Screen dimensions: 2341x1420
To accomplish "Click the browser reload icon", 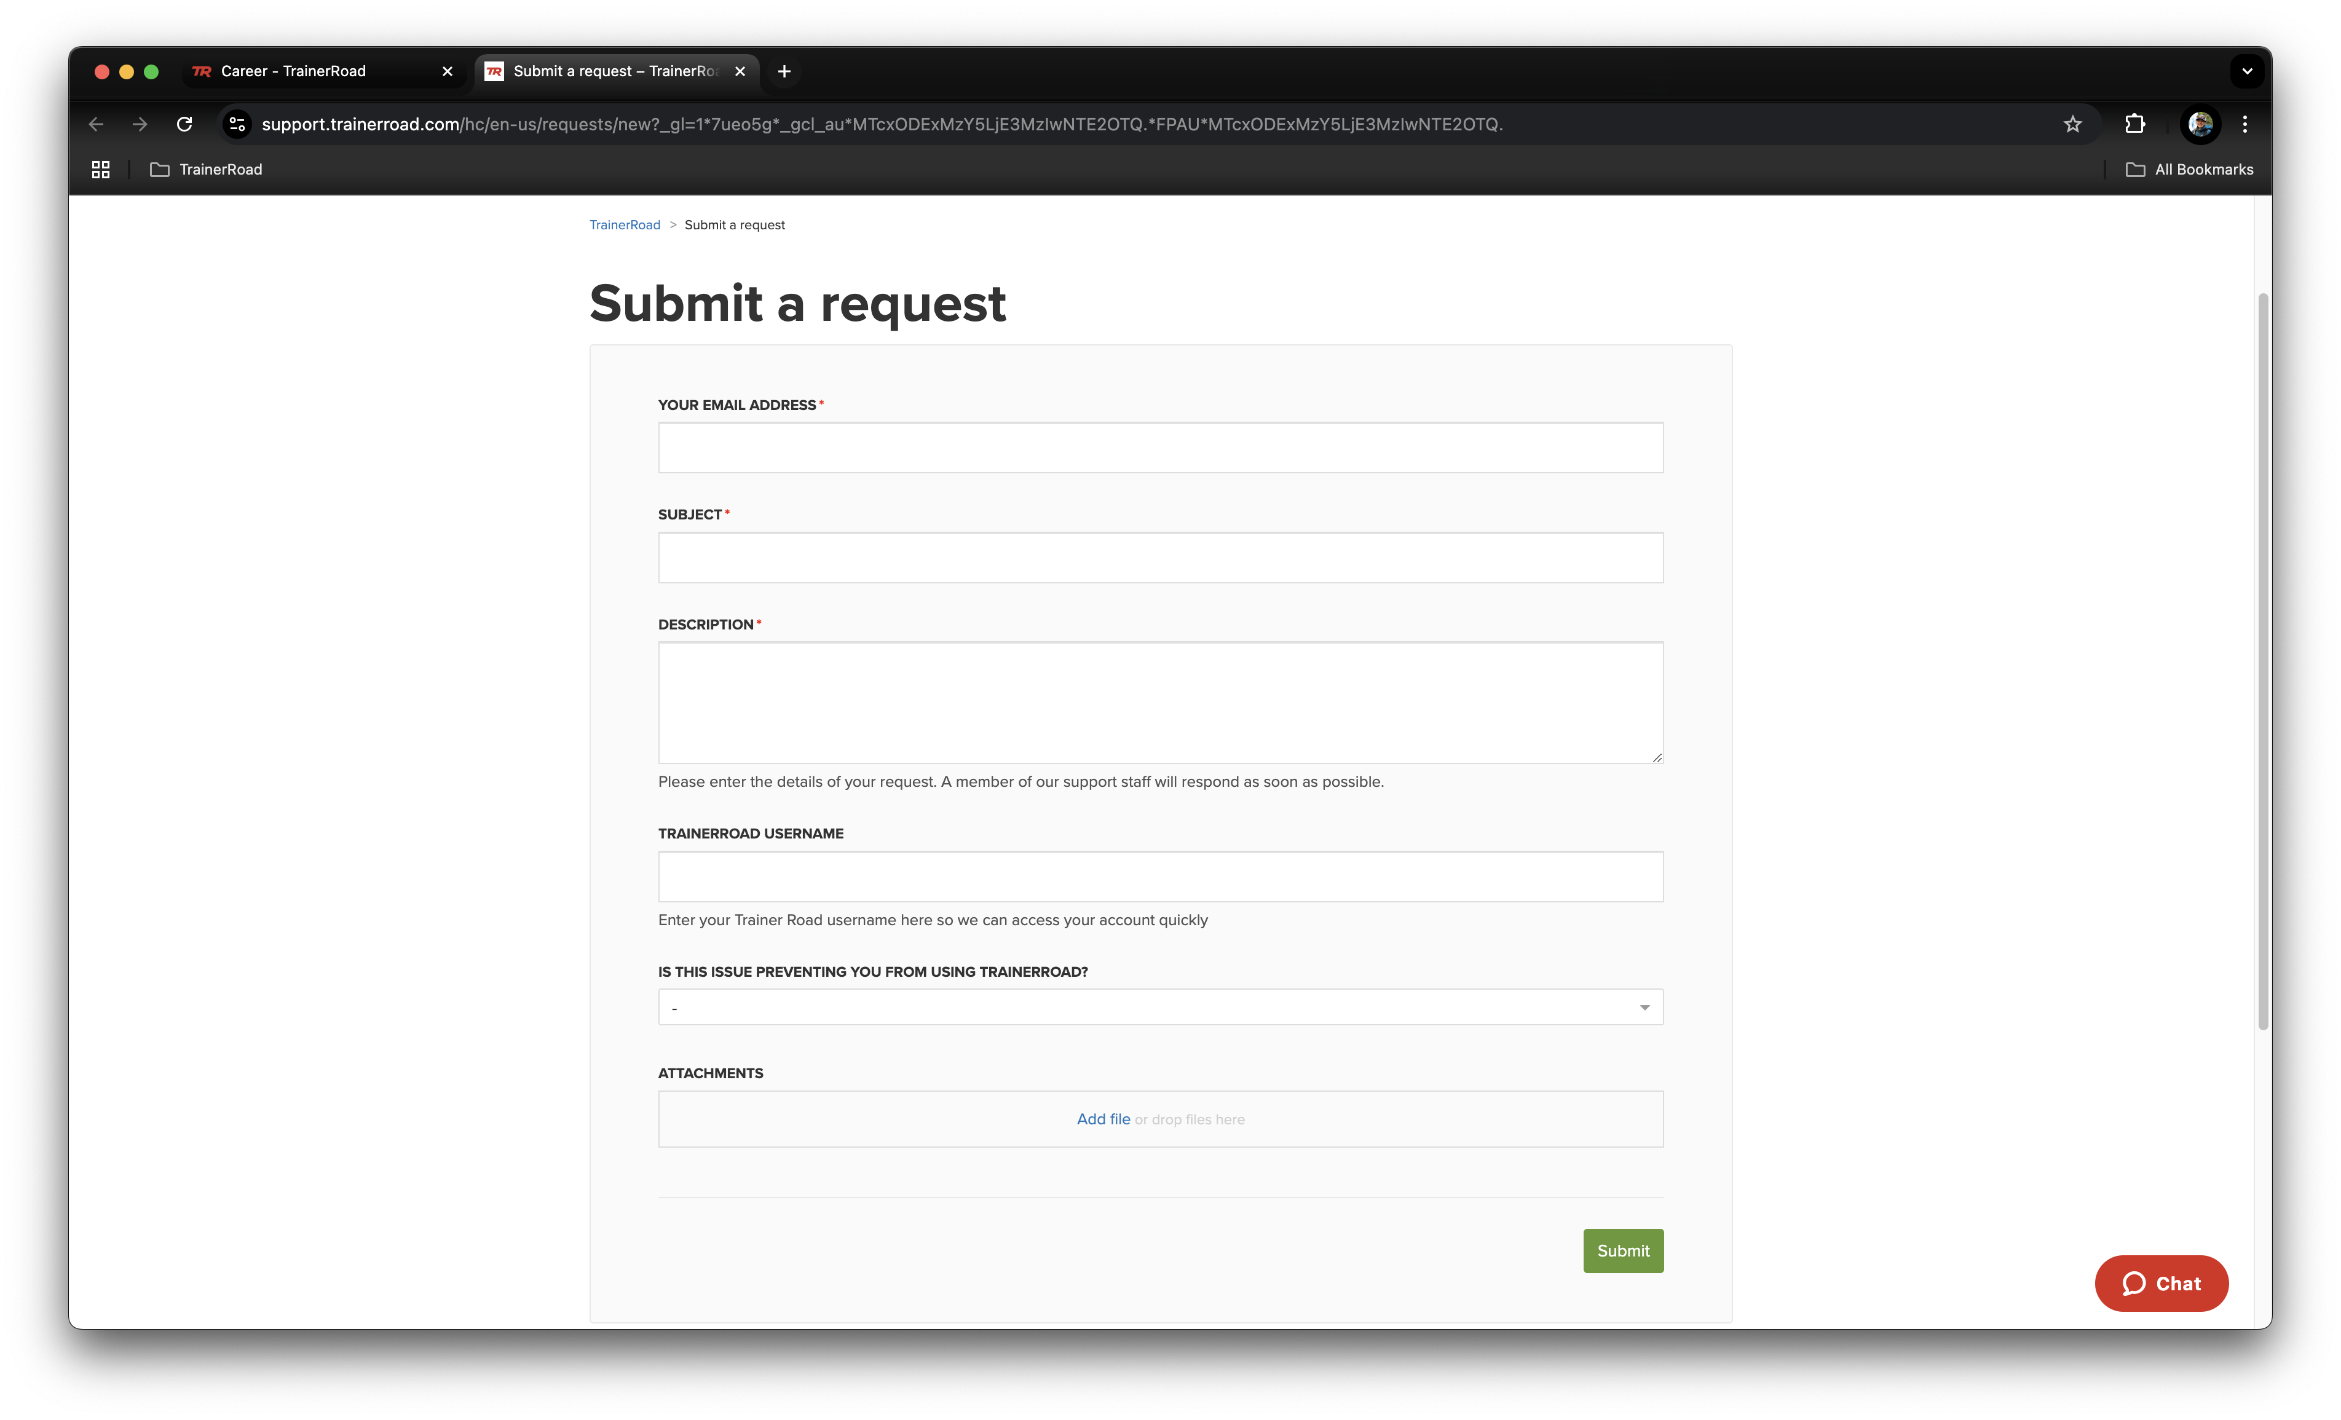I will [184, 124].
